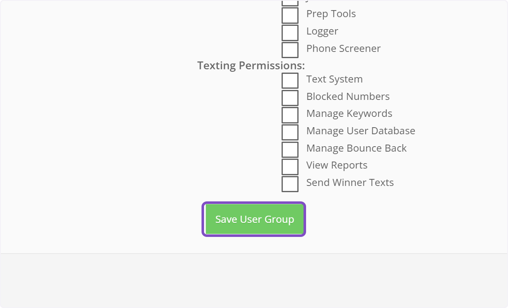Click the "Phone Screener" label text
The width and height of the screenshot is (508, 308).
coord(343,49)
